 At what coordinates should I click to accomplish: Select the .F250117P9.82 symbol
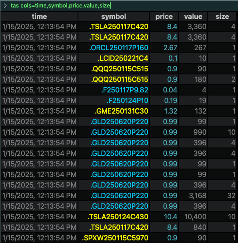[x=125, y=90]
